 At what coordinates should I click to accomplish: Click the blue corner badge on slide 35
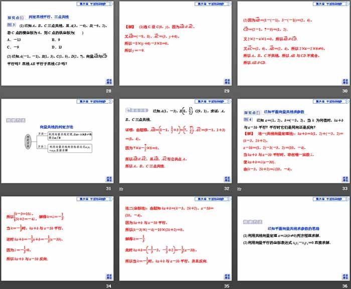tap(227, 276)
